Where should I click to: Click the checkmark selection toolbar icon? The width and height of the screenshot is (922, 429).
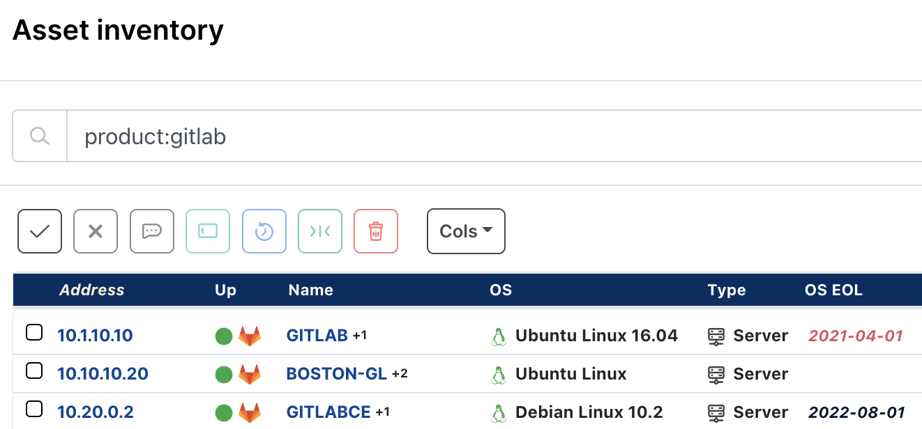(x=39, y=231)
